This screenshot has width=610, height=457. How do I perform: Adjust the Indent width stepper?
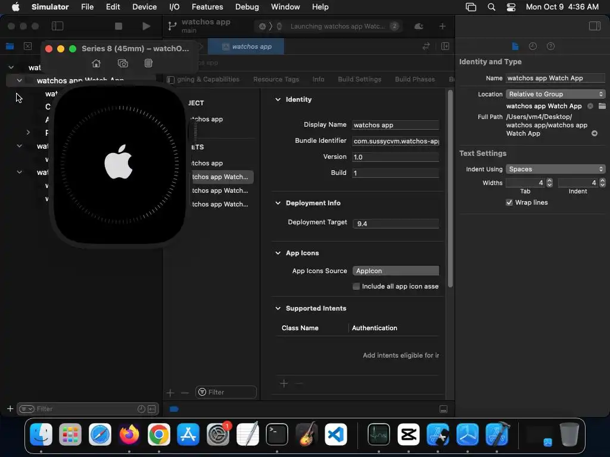click(x=602, y=183)
